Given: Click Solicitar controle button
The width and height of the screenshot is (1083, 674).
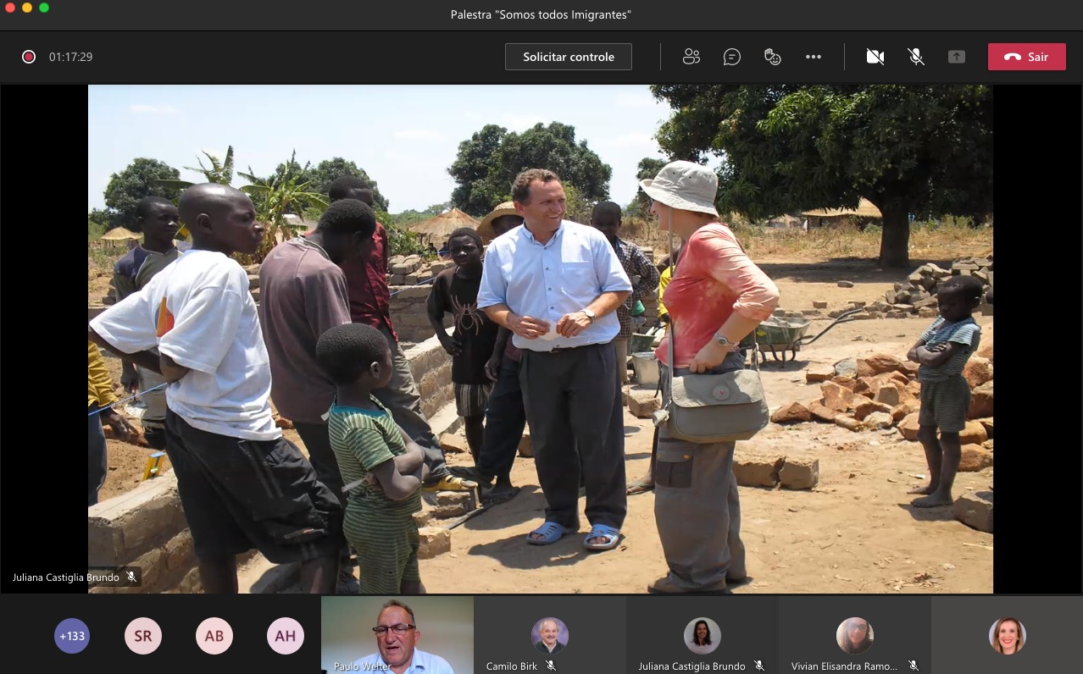Looking at the screenshot, I should pos(569,57).
